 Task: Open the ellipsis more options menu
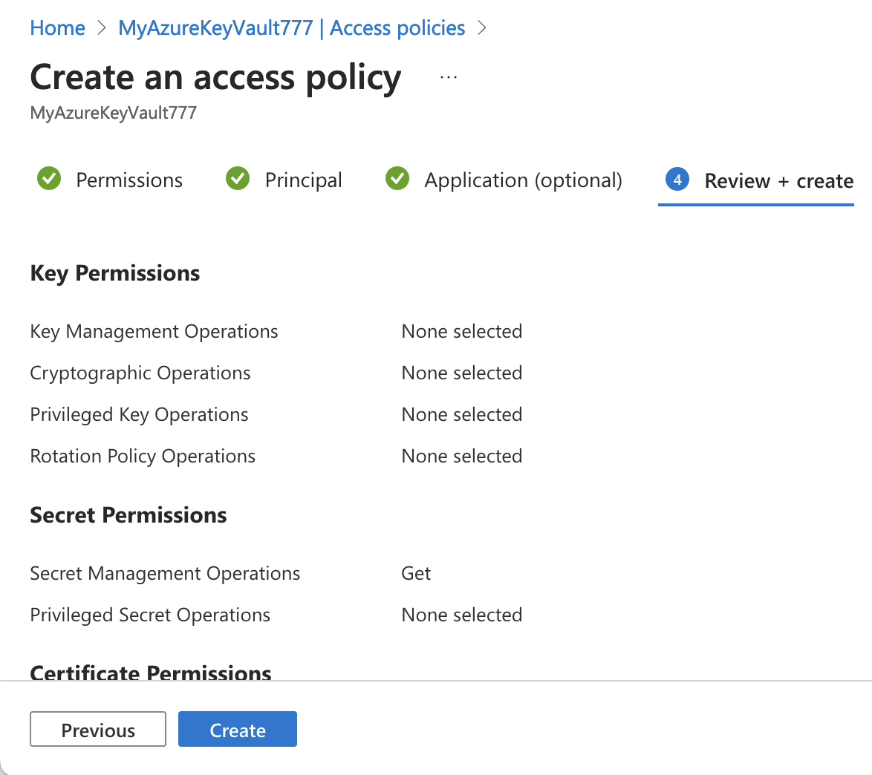pyautogui.click(x=449, y=77)
